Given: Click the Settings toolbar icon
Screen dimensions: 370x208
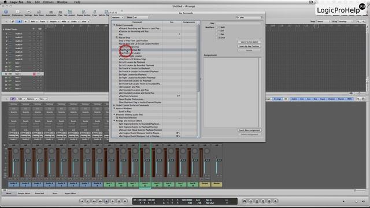Looking at the screenshot, I should [28, 13].
